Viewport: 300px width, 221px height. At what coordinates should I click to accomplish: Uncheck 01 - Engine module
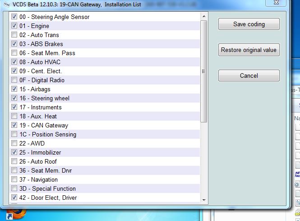point(14,25)
